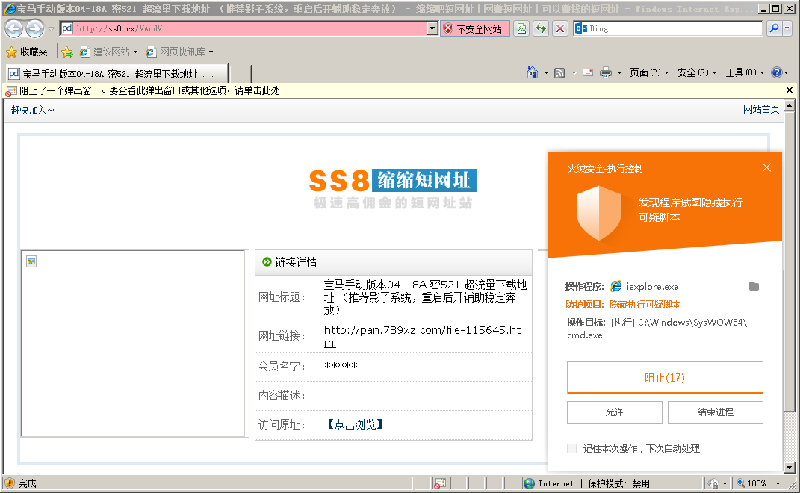Open the 建议网站 suggested sites
The height and width of the screenshot is (493, 800).
[x=108, y=52]
